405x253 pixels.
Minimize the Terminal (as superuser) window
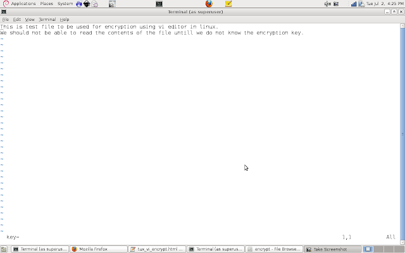[x=387, y=11]
